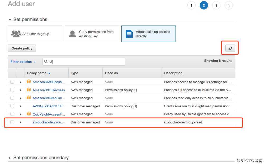The height and width of the screenshot is (165, 265).
Task: Check the s3-bucket-devgrou… policy checkbox
Action: click(12, 122)
